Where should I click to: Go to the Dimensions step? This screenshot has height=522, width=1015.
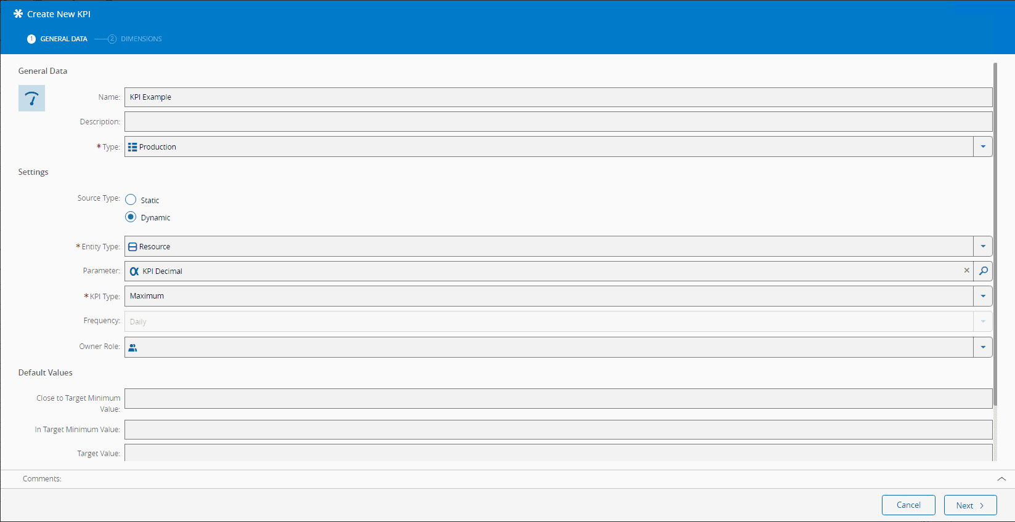click(141, 39)
